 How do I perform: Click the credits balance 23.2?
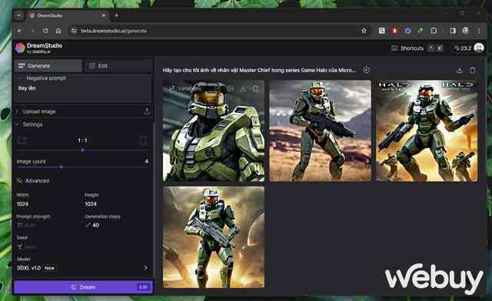click(463, 48)
